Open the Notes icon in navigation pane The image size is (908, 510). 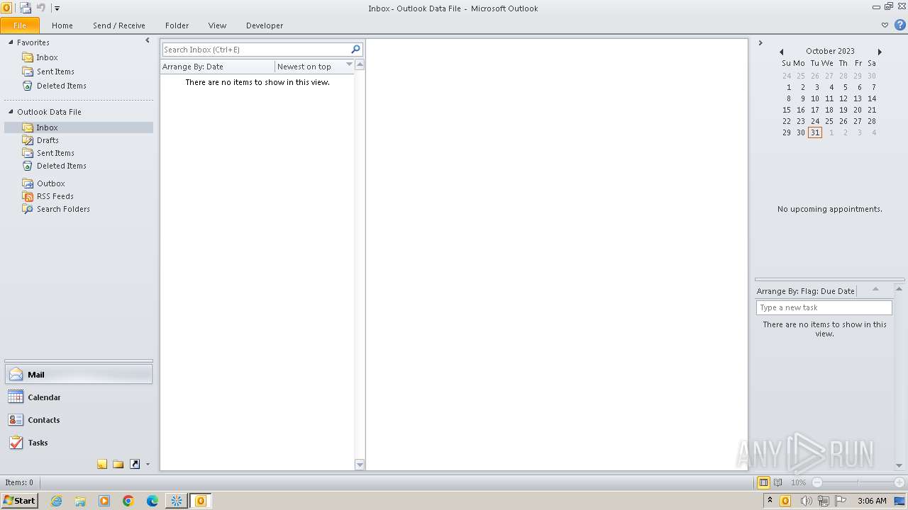102,465
